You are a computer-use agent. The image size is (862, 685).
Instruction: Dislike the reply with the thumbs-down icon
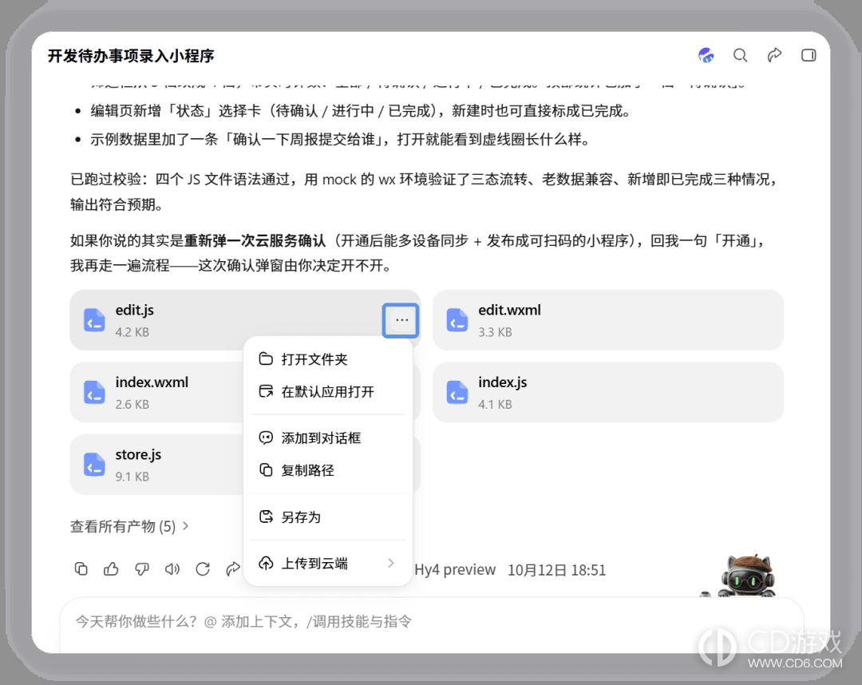142,569
